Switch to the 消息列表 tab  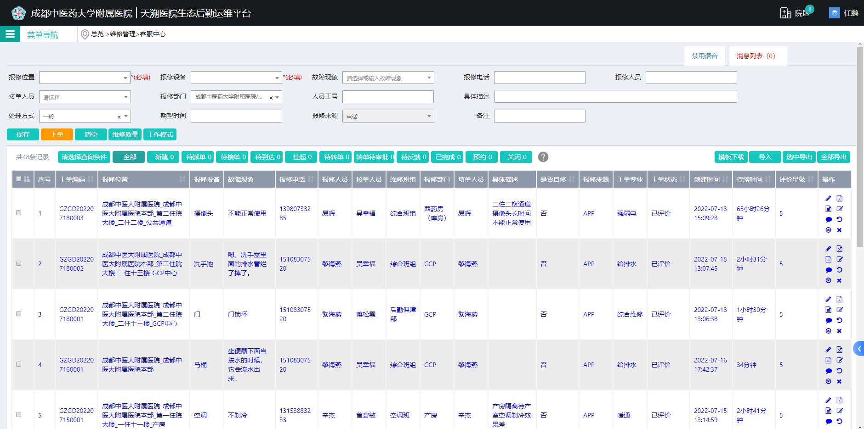pos(757,56)
